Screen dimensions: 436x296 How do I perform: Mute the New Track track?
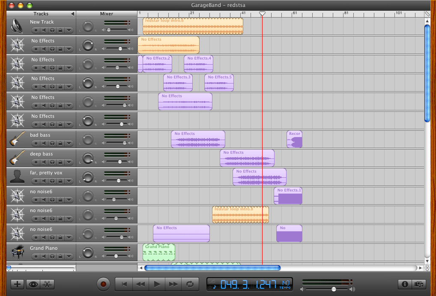tap(44, 30)
